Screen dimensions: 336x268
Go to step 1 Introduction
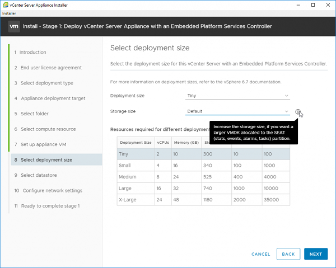[x=30, y=52]
